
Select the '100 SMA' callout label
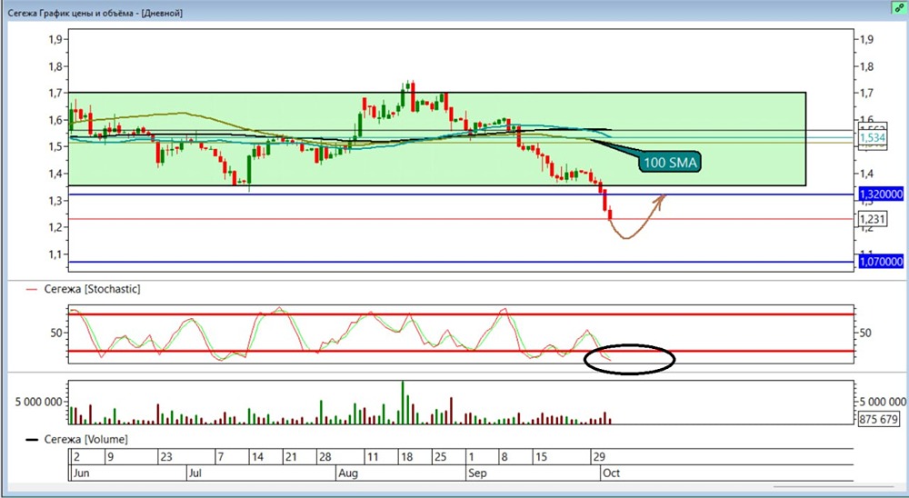(670, 163)
